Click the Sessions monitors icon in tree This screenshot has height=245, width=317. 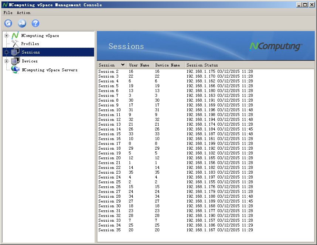pyautogui.click(x=16, y=52)
